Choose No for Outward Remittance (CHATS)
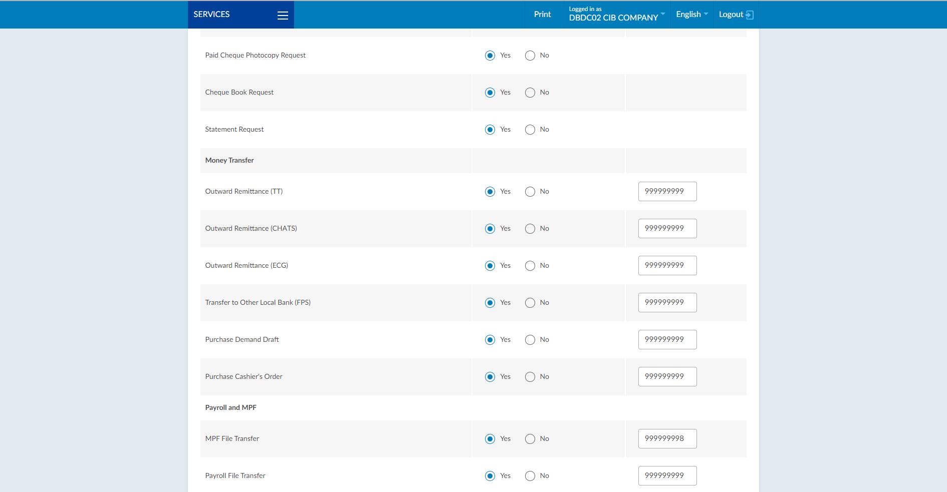 [530, 229]
